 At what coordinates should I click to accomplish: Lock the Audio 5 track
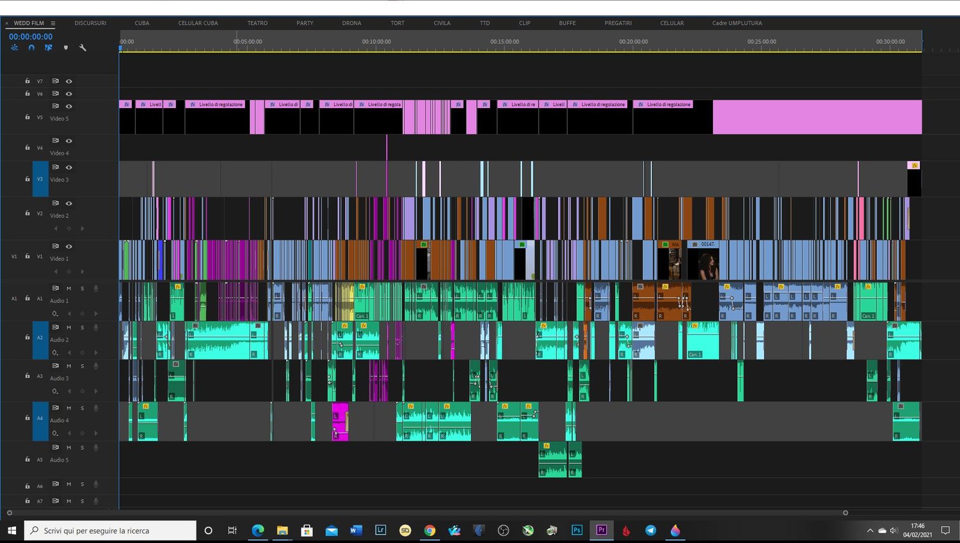click(x=28, y=459)
